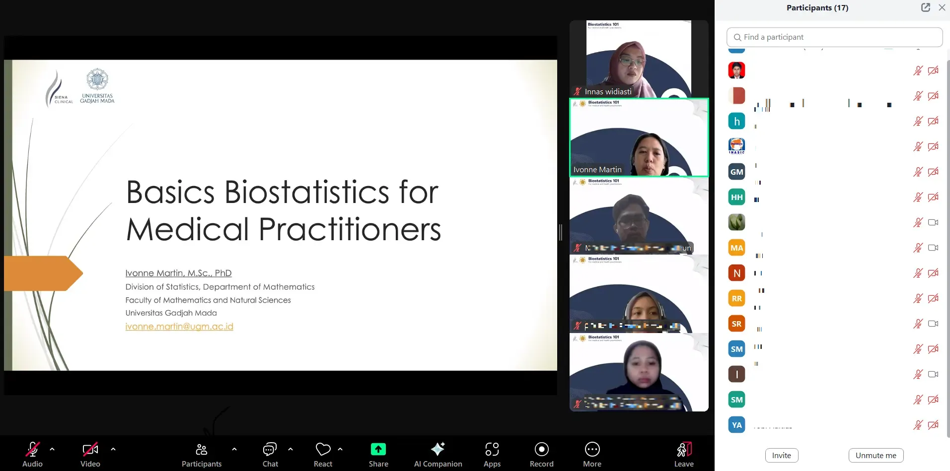Leave the meeting
The height and width of the screenshot is (471, 950).
click(684, 451)
